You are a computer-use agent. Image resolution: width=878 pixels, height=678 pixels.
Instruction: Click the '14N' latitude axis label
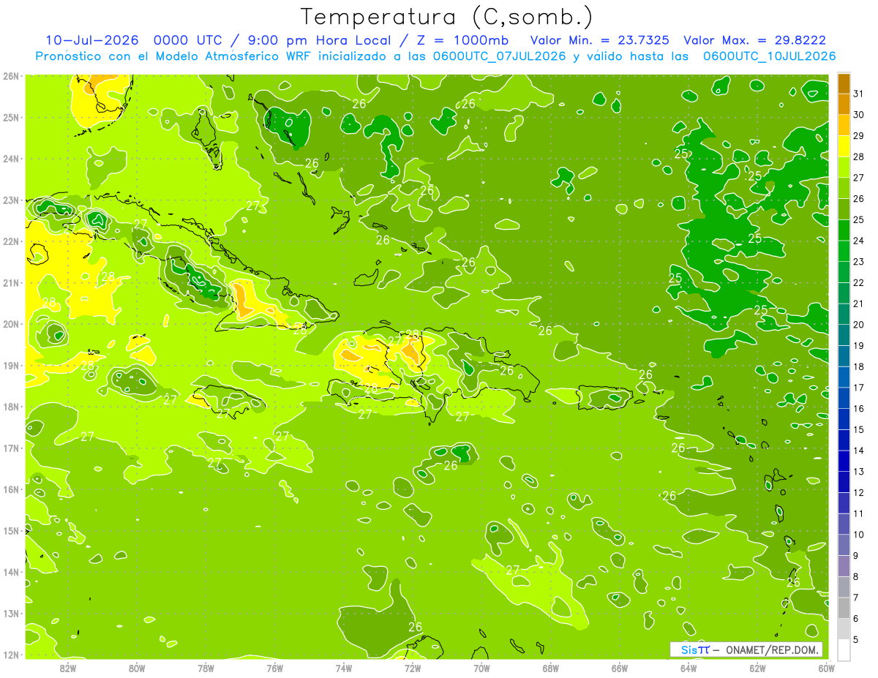(x=11, y=572)
